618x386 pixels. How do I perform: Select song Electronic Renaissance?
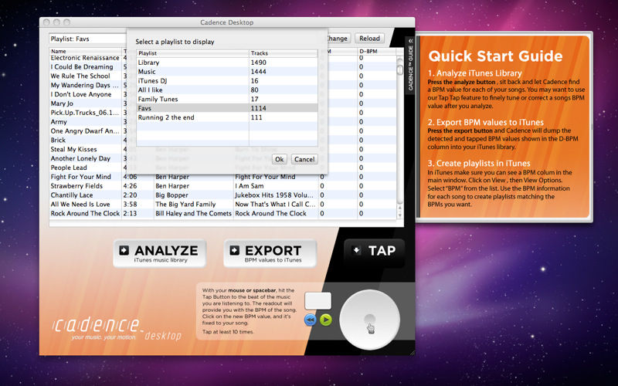click(x=85, y=58)
